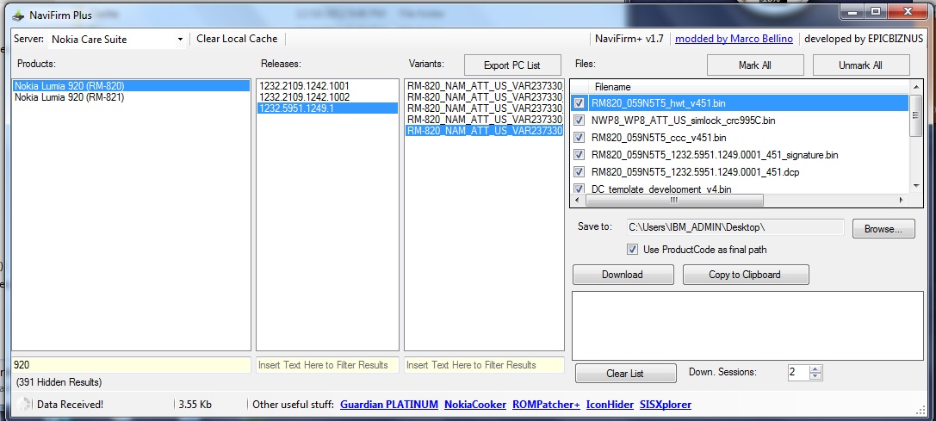Click the 3.55 Kb status text
This screenshot has width=936, height=421.
[x=195, y=405]
